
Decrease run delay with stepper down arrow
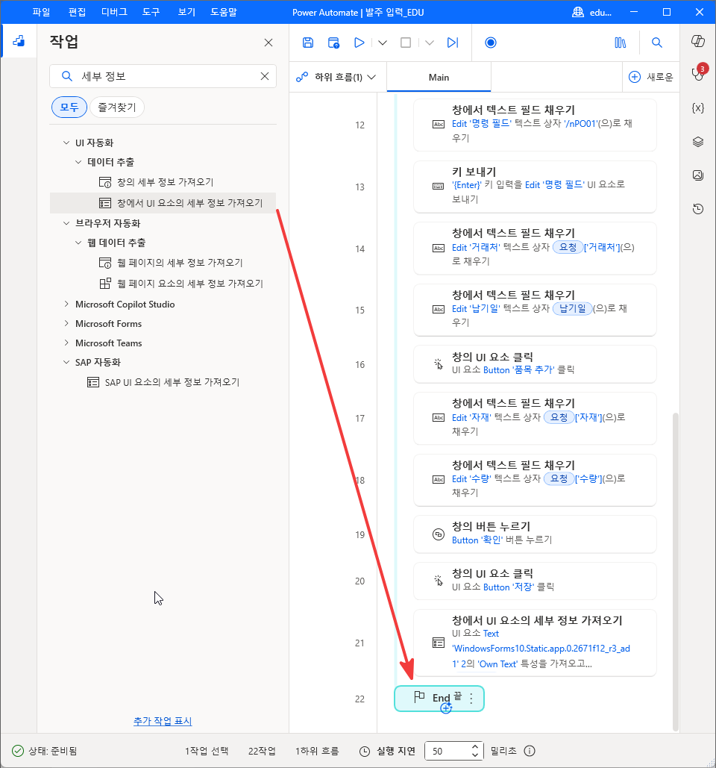point(475,755)
